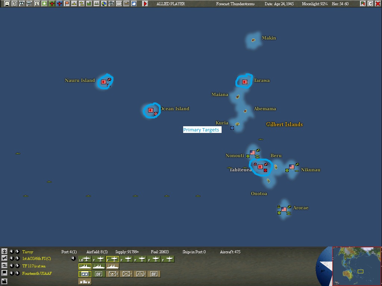Select the LB bomber air group icon
Viewport: 382px width, 286px height.
pyautogui.click(x=85, y=259)
